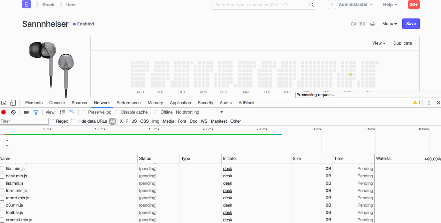Open the Elements tab
The image size is (441, 223).
tap(34, 103)
